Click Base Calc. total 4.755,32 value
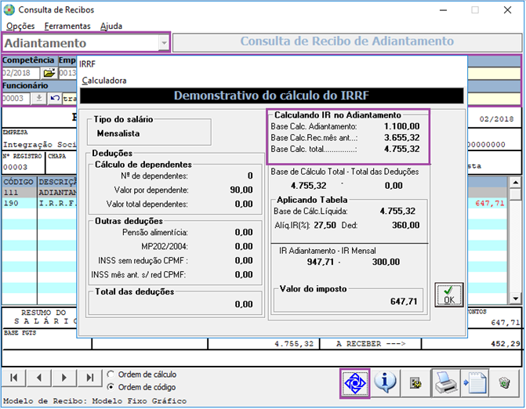The height and width of the screenshot is (409, 526). click(402, 149)
